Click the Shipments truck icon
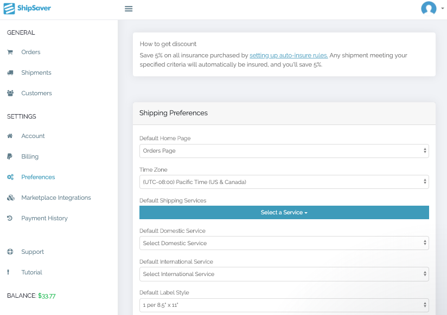This screenshot has width=447, height=315. tap(10, 73)
